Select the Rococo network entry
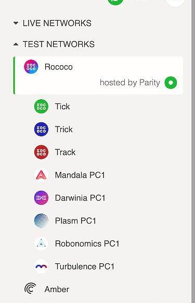Image resolution: width=195 pixels, height=303 pixels. point(98,75)
